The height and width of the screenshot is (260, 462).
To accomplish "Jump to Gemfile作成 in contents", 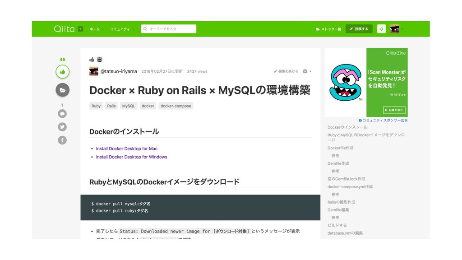I will [338, 163].
